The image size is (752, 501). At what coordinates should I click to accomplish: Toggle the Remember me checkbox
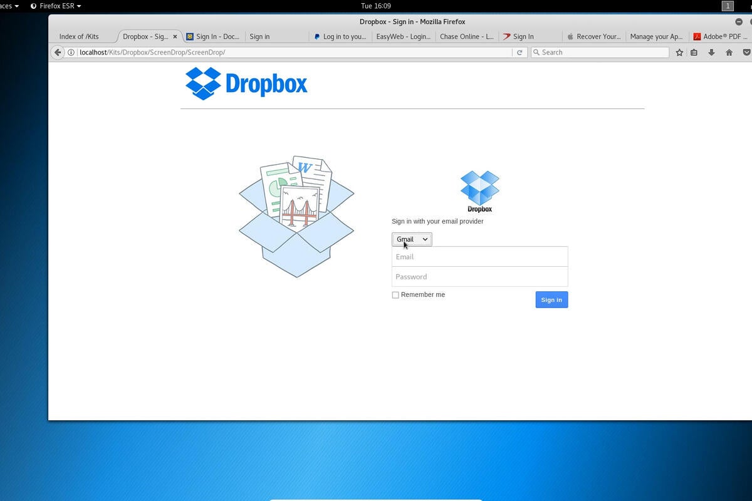click(x=395, y=295)
